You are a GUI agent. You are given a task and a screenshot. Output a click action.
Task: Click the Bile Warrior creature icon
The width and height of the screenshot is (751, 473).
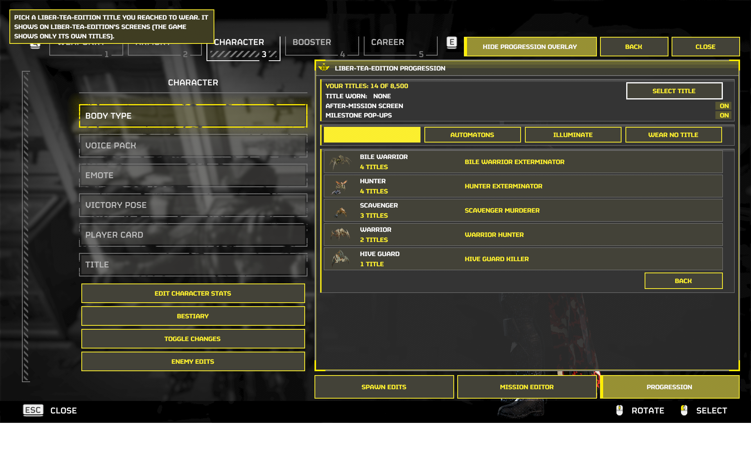(340, 162)
